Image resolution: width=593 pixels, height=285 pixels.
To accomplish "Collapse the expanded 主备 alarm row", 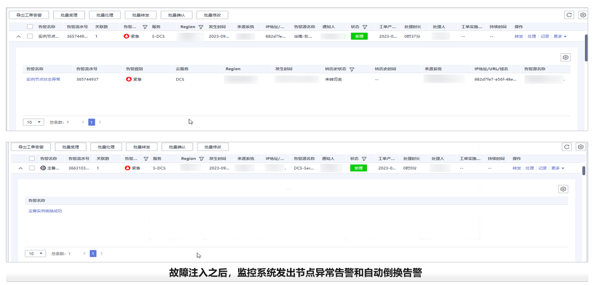I will pos(21,168).
